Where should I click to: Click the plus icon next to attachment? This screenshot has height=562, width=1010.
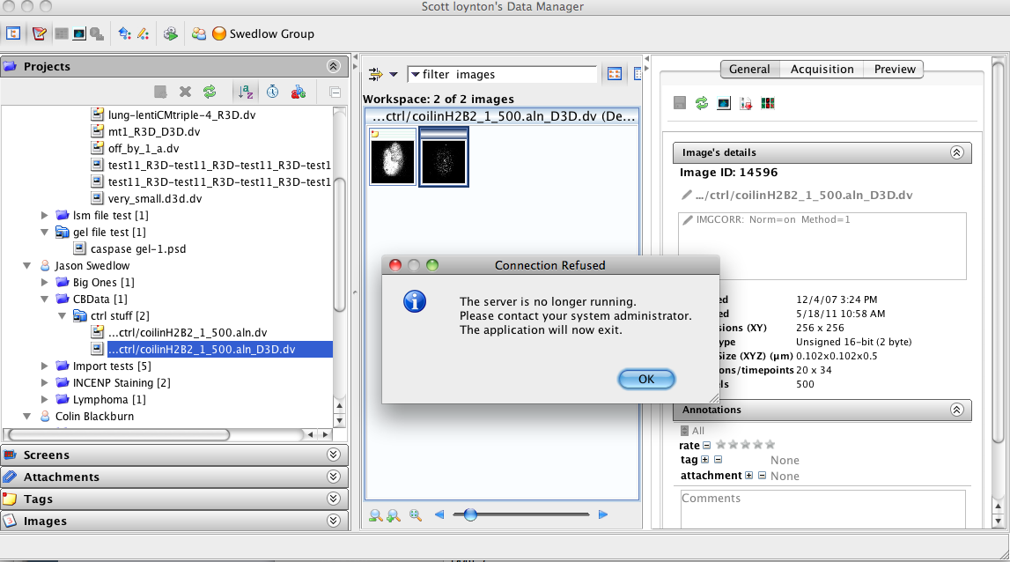coord(748,476)
